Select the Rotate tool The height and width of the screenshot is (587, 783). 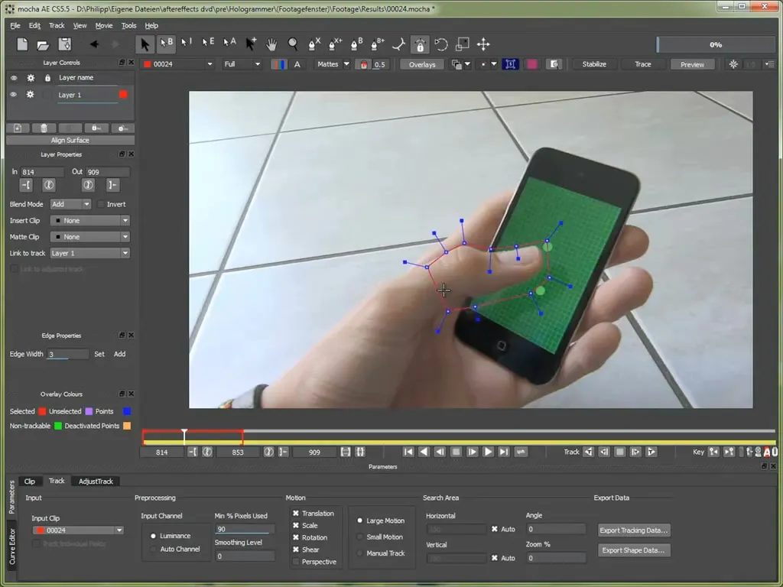(441, 44)
